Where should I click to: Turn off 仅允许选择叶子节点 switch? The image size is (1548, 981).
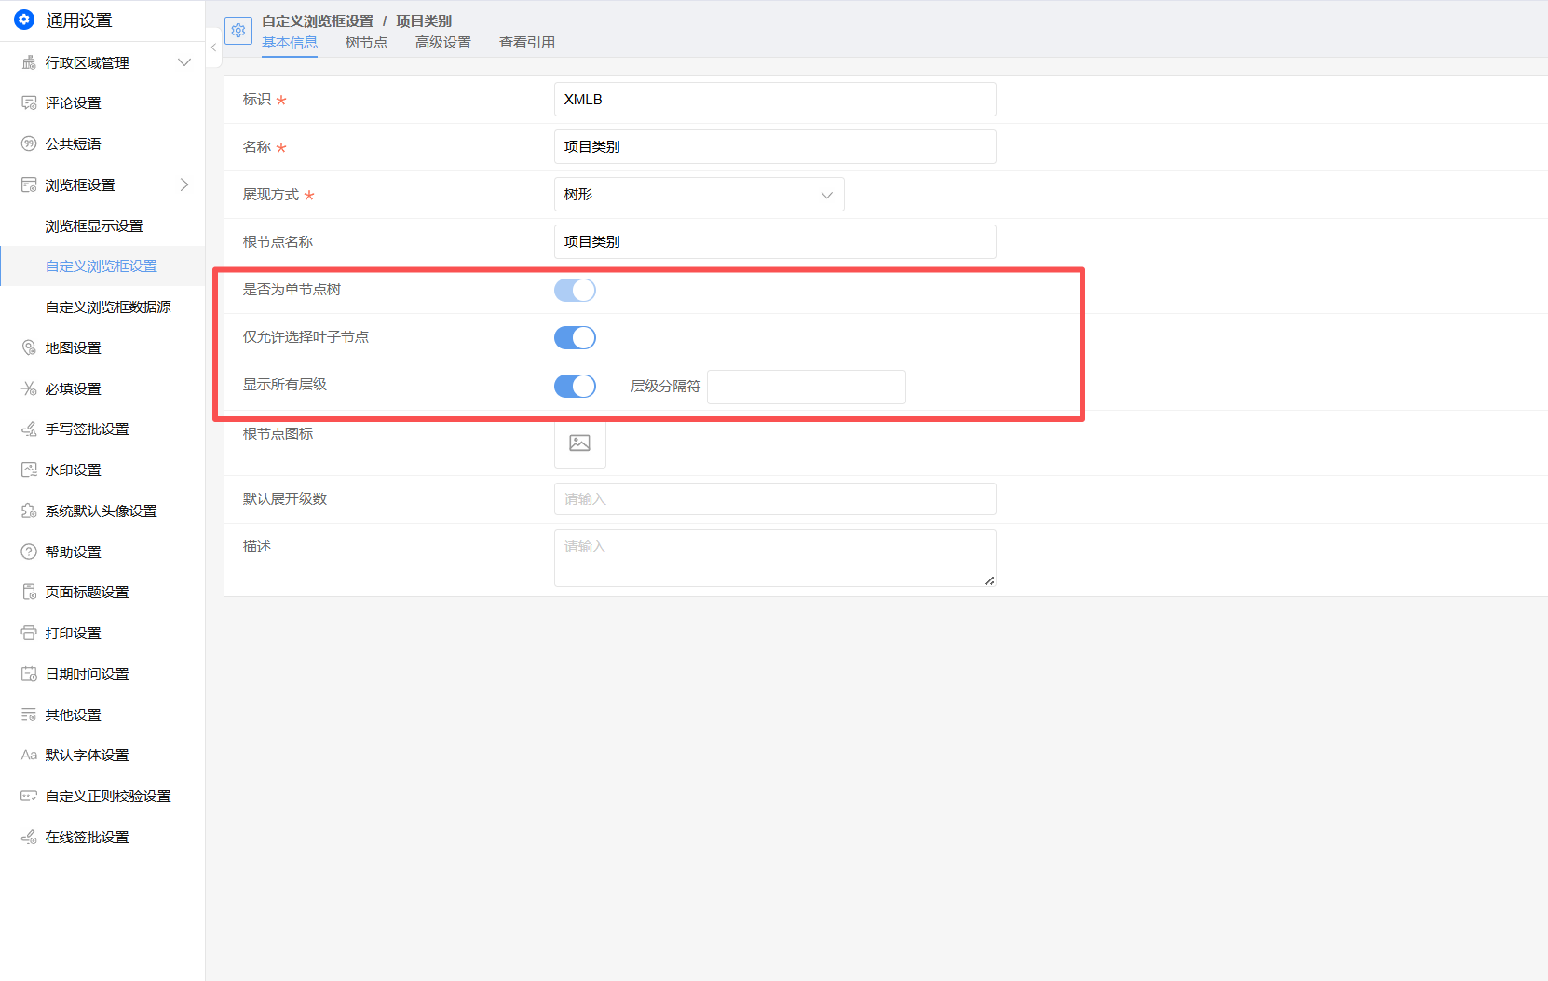pos(575,338)
